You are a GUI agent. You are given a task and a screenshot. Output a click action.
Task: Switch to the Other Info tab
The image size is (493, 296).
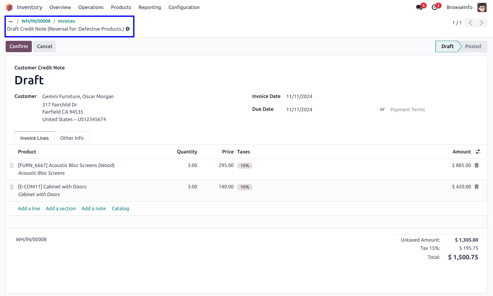(72, 138)
